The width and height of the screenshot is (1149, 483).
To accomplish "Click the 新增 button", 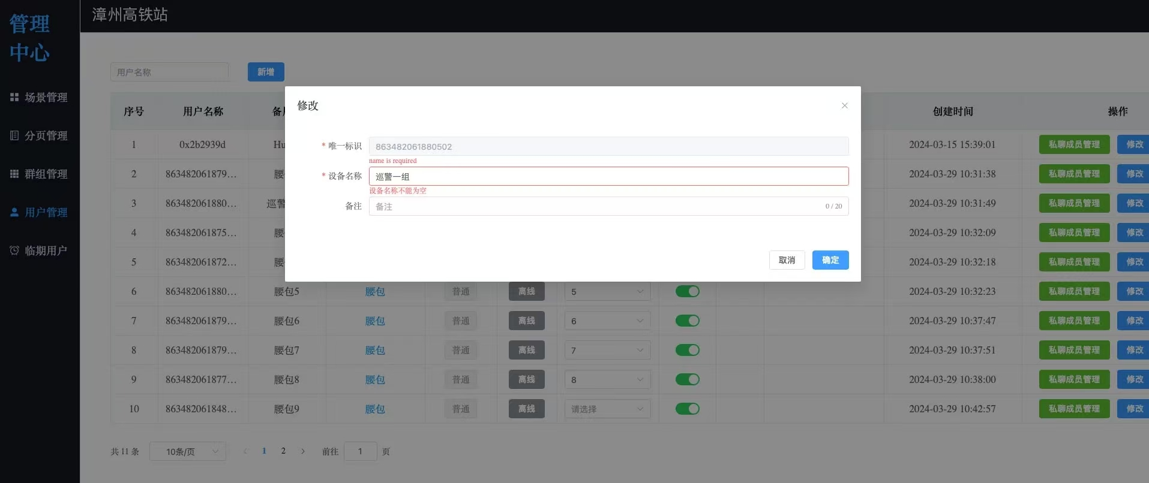I will point(266,72).
